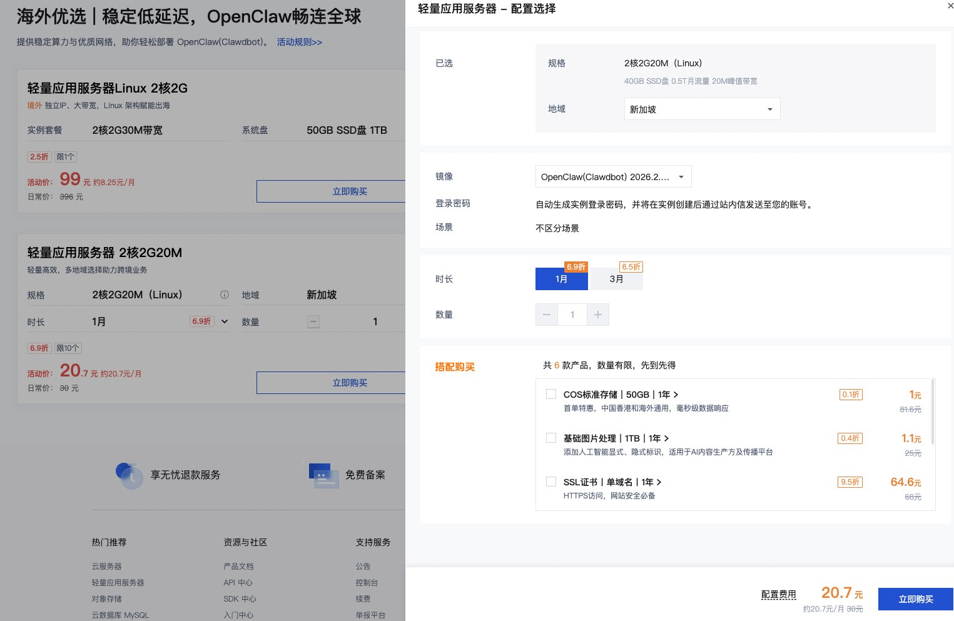
Task: Open the 举报平台 footer link
Action: coord(371,615)
